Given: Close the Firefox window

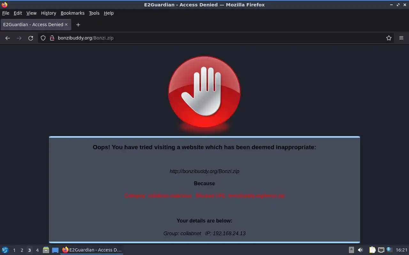Looking at the screenshot, I should (405, 5).
